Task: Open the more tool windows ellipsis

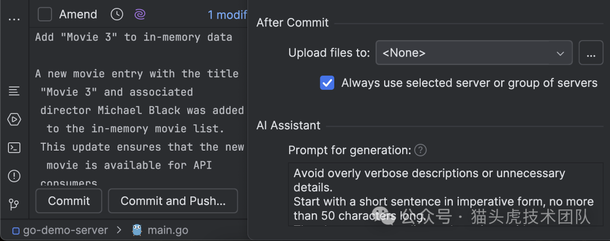Action: 14,19
